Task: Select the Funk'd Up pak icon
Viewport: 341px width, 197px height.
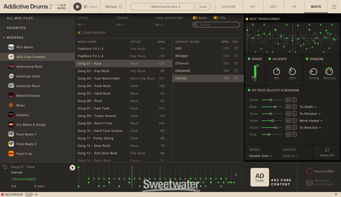Action: pos(11,154)
